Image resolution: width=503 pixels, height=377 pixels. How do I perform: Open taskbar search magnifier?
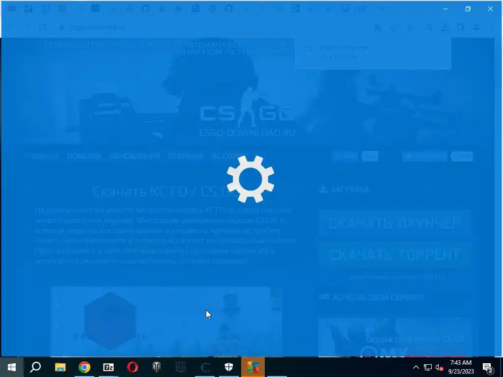tap(35, 367)
